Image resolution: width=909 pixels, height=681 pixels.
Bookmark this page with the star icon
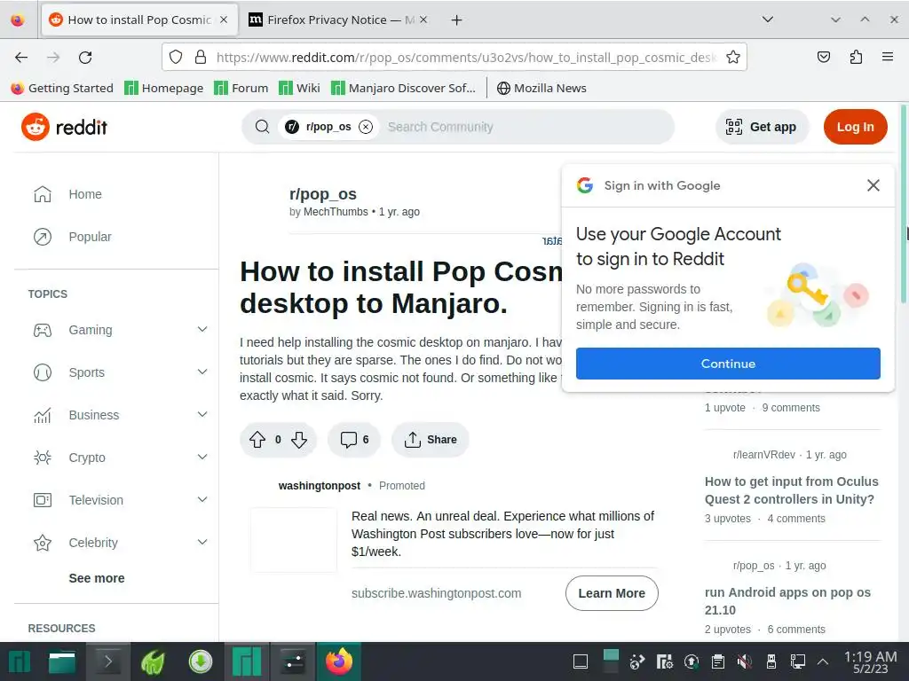732,57
